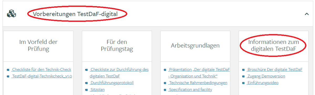The image size is (315, 95).
Task: Click the Im Vorfeld der Prüfung card heading
Action: [x=38, y=45]
